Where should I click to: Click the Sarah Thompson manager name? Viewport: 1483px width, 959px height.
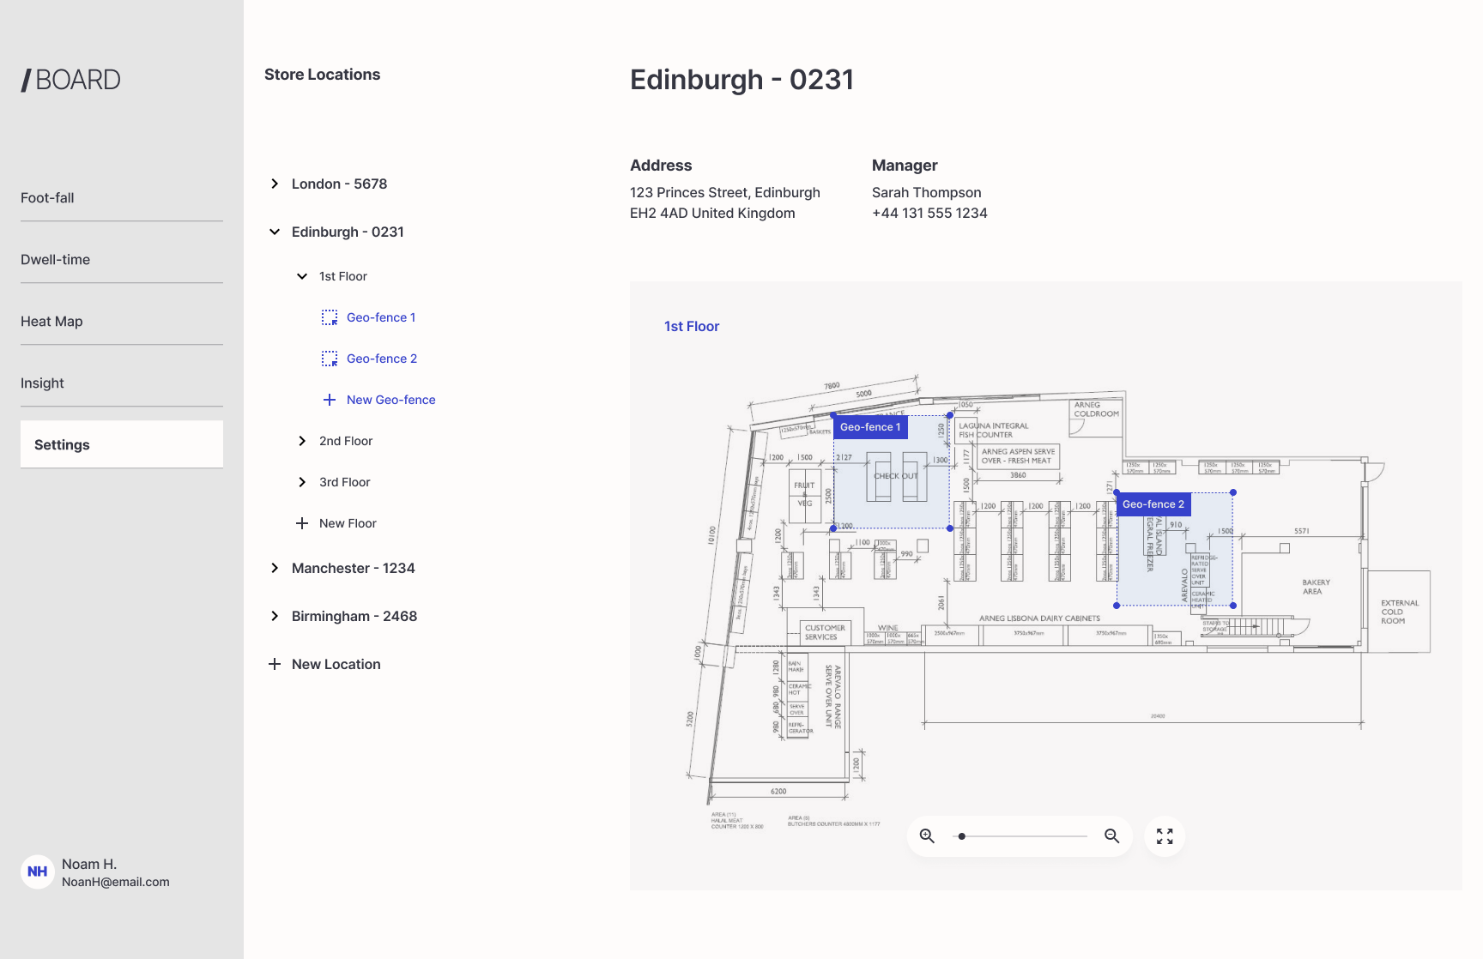pyautogui.click(x=927, y=192)
